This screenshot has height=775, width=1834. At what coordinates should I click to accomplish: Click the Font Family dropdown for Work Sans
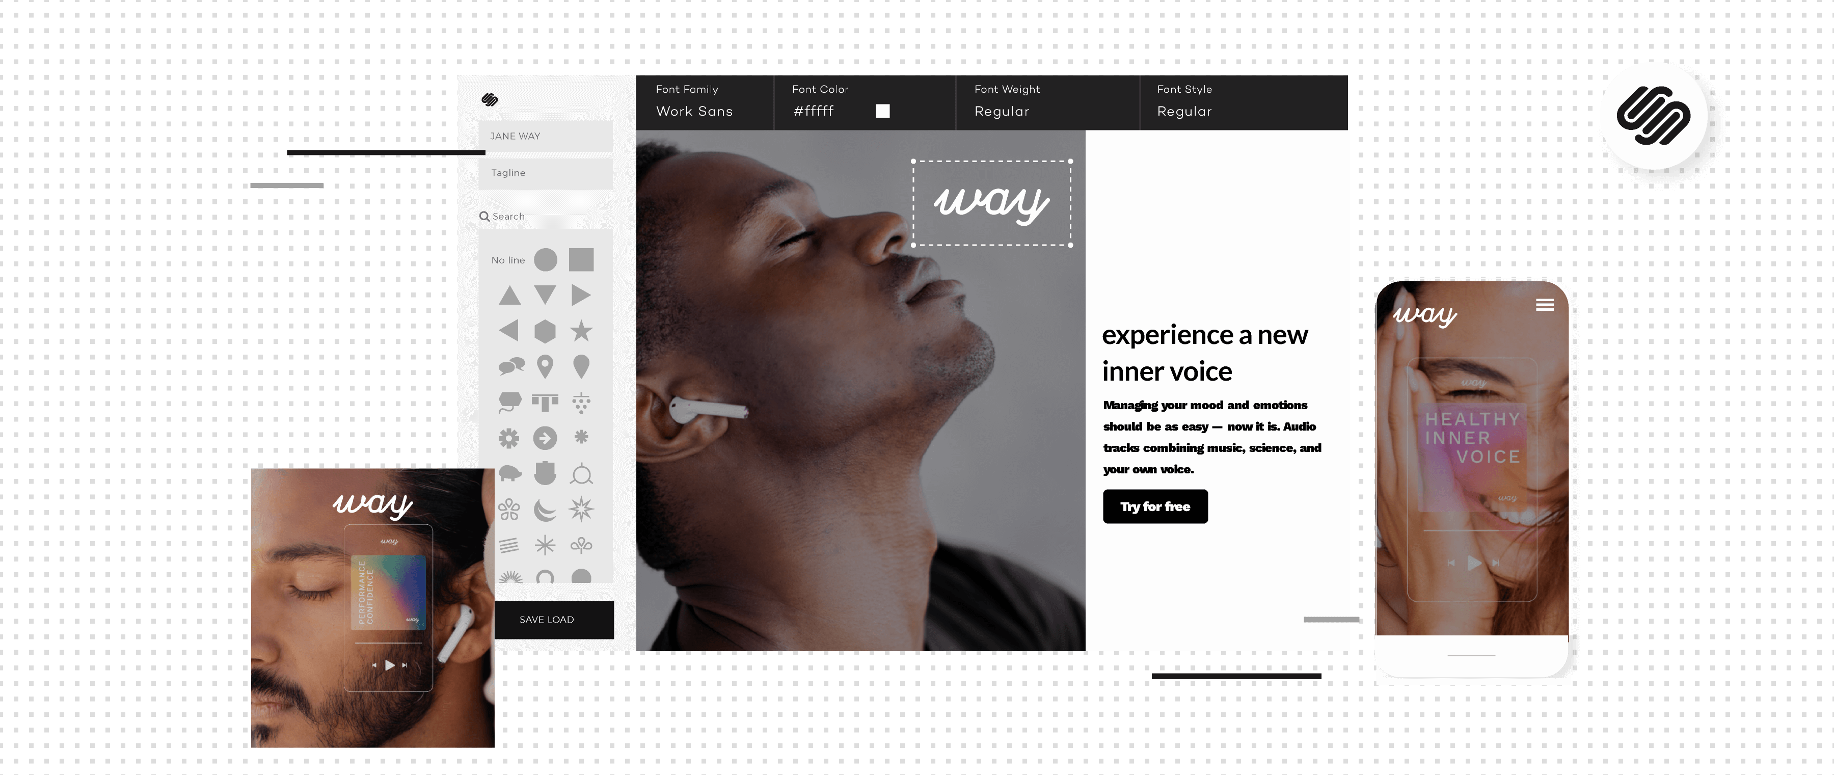[693, 110]
